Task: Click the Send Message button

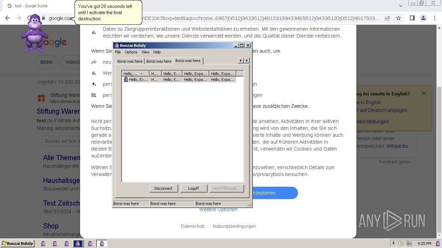Action: point(227,188)
